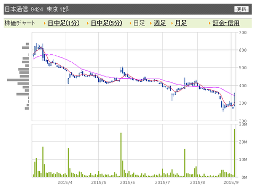Click the 2015/5 date axis label

[x=98, y=182]
